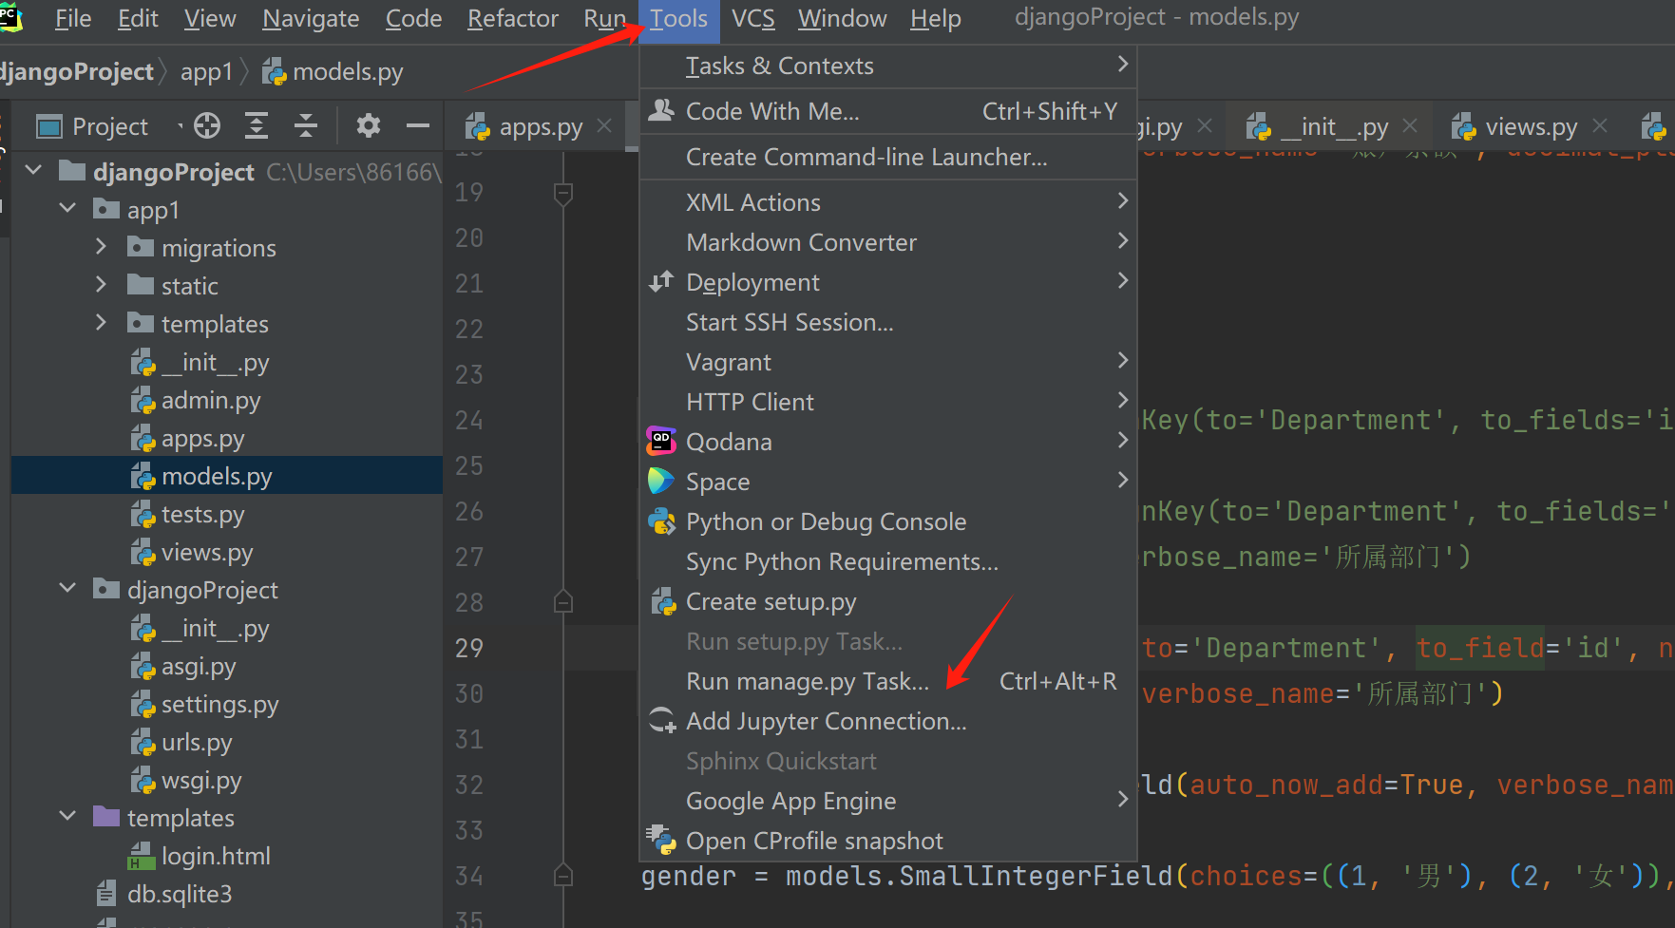Open Project panel settings gear
The height and width of the screenshot is (928, 1675).
(x=368, y=126)
